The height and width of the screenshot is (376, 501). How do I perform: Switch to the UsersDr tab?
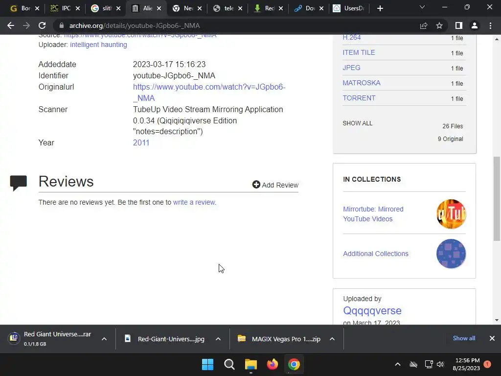point(348,8)
